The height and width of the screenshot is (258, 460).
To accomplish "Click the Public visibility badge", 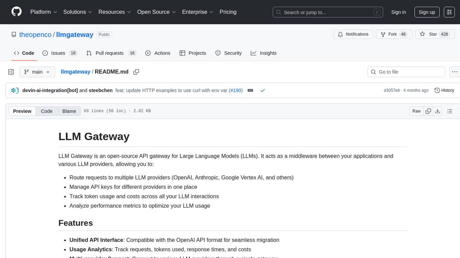I will coord(104,34).
